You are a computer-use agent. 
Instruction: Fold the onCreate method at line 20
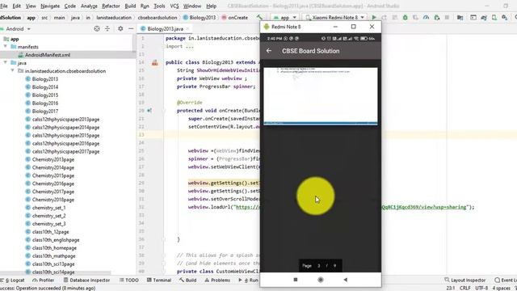pos(164,111)
